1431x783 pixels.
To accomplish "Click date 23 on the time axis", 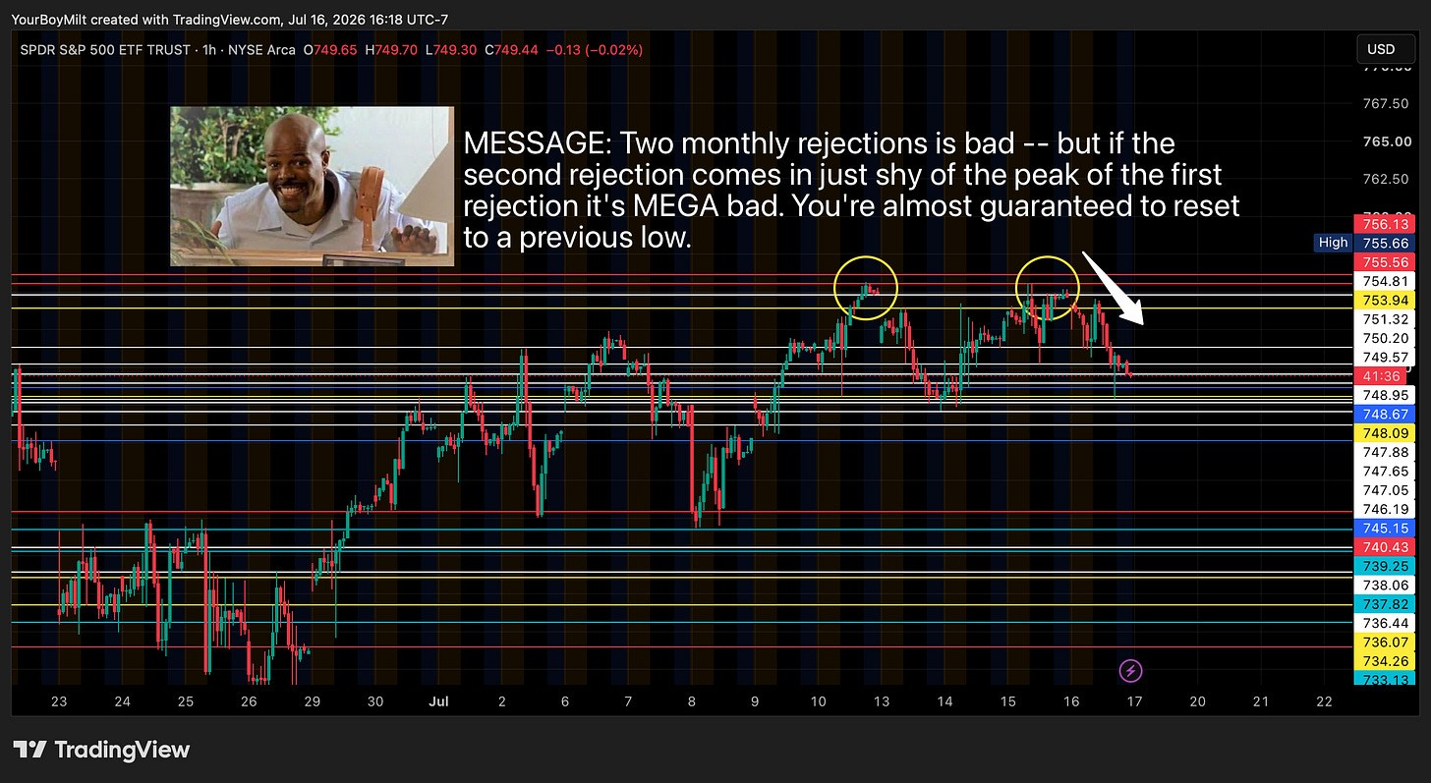I will (59, 701).
